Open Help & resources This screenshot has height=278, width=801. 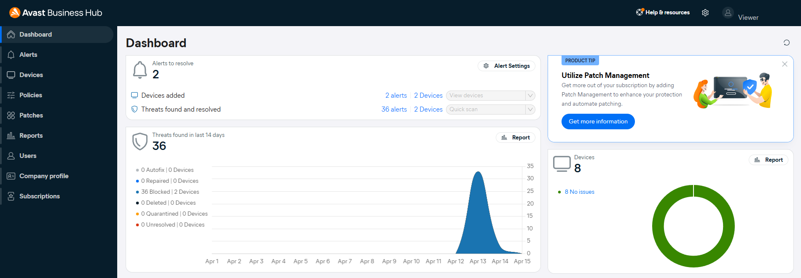(663, 12)
